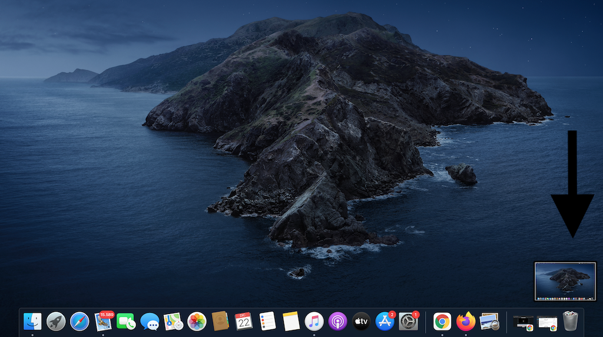Launch Photos colorful flower icon
603x337 pixels.
(197, 321)
